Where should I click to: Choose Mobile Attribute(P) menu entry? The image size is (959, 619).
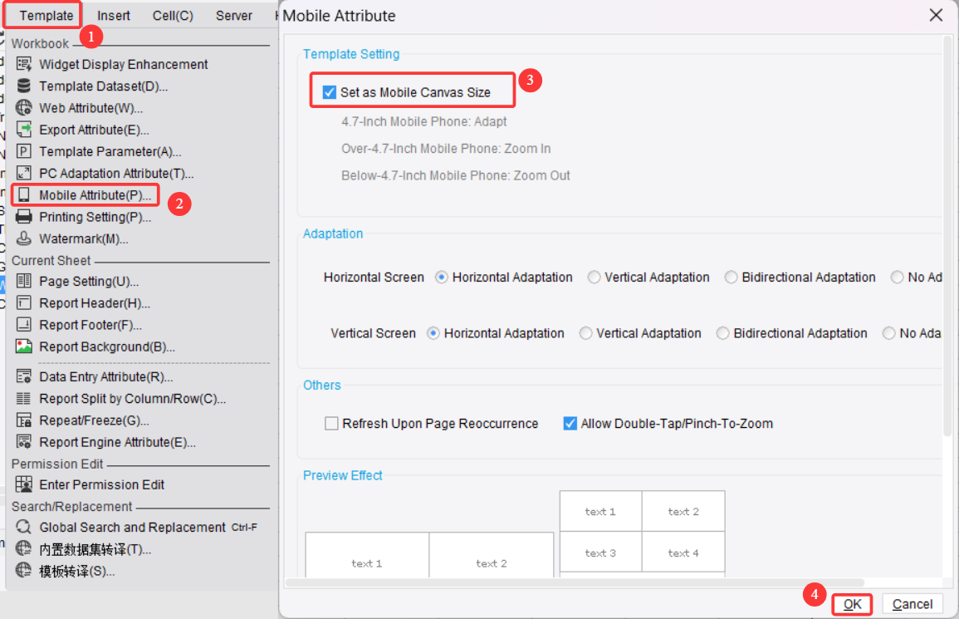[x=95, y=195]
